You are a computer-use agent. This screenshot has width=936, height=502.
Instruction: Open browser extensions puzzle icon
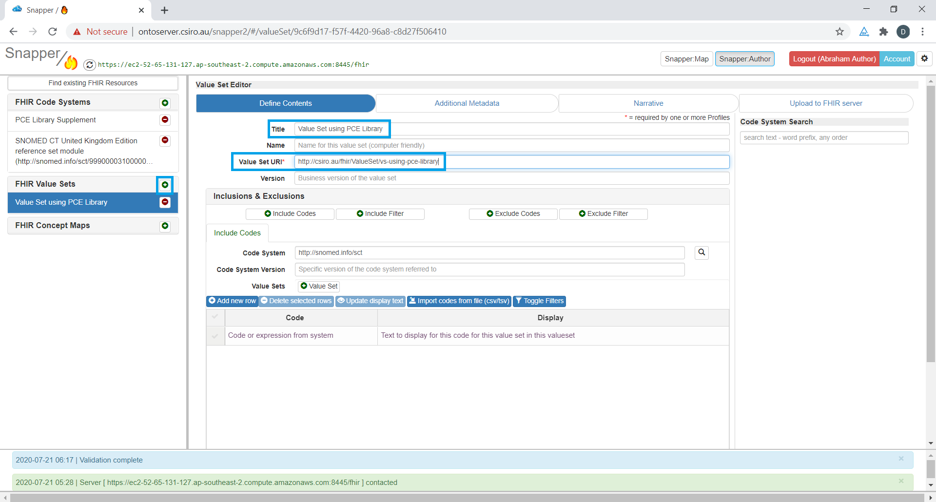click(883, 32)
